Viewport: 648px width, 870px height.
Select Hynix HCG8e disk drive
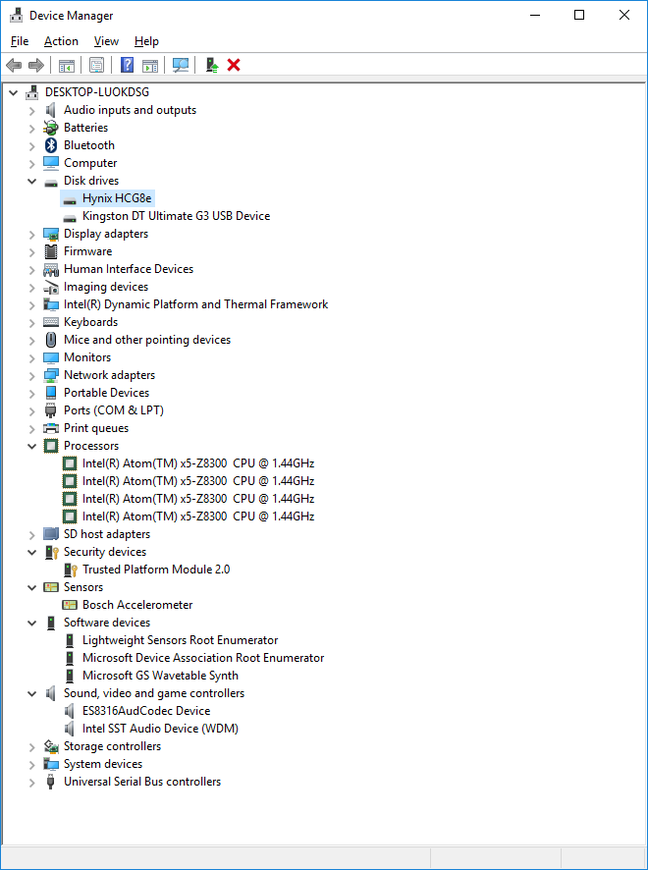click(117, 198)
